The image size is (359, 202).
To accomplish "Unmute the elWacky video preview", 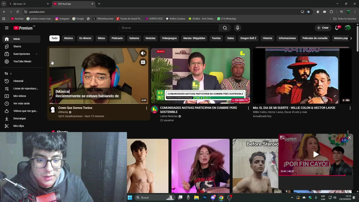I will (x=143, y=53).
